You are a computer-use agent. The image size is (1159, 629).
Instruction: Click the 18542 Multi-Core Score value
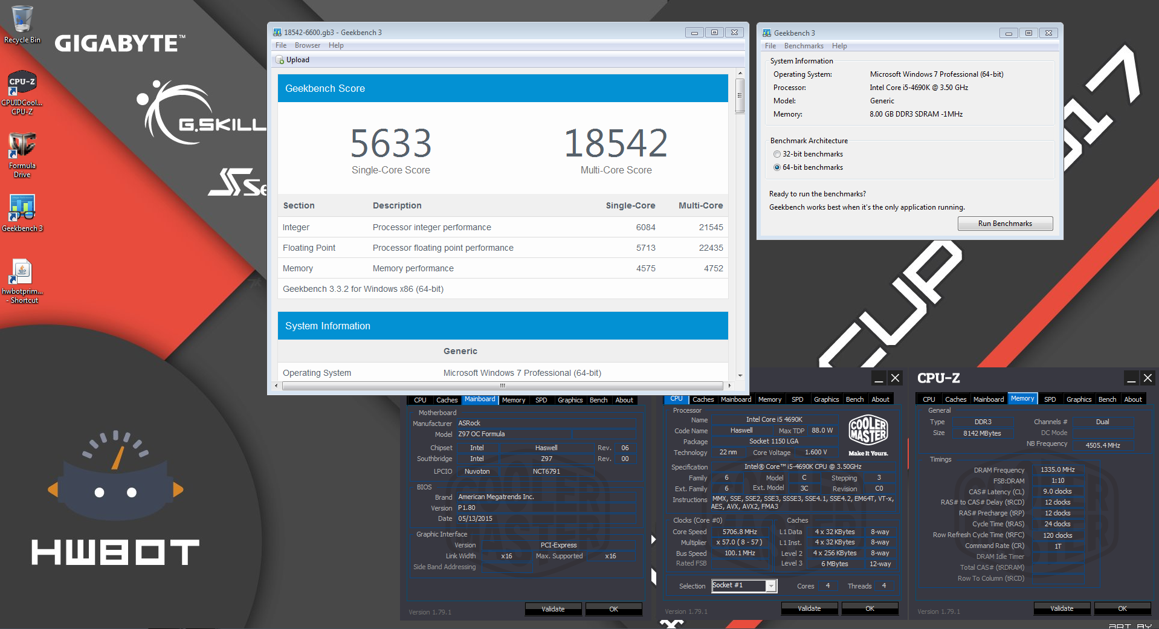(x=616, y=143)
